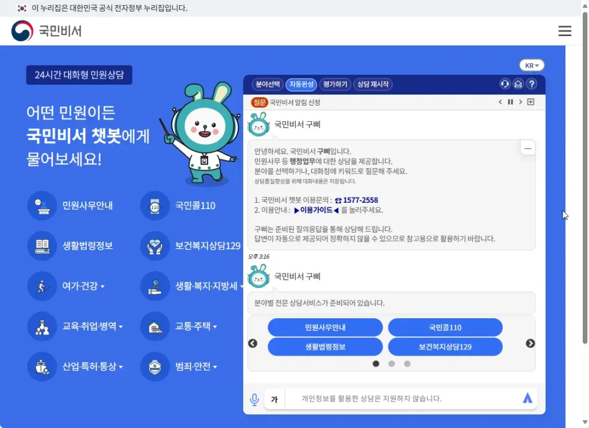Image resolution: width=589 pixels, height=428 pixels.
Task: Open help with the question mark icon
Action: pyautogui.click(x=531, y=84)
